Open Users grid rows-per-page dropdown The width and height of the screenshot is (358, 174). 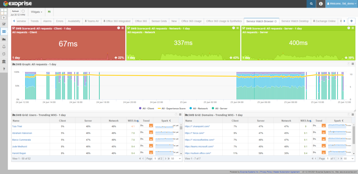pos(176,159)
